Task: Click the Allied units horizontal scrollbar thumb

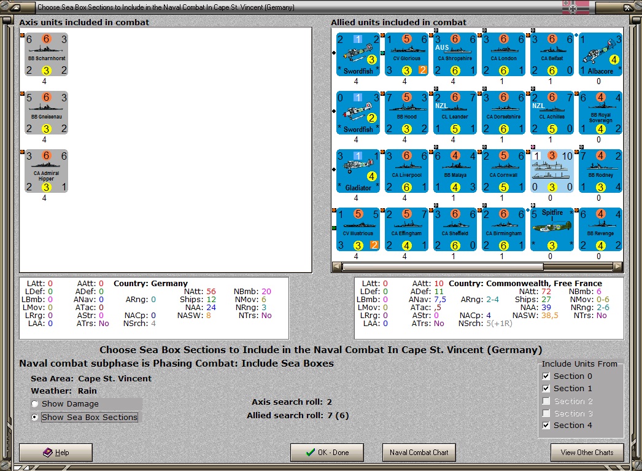Action: 443,267
